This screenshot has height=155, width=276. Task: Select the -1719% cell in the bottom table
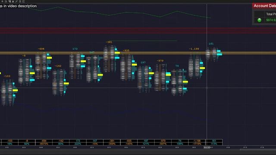197,144
